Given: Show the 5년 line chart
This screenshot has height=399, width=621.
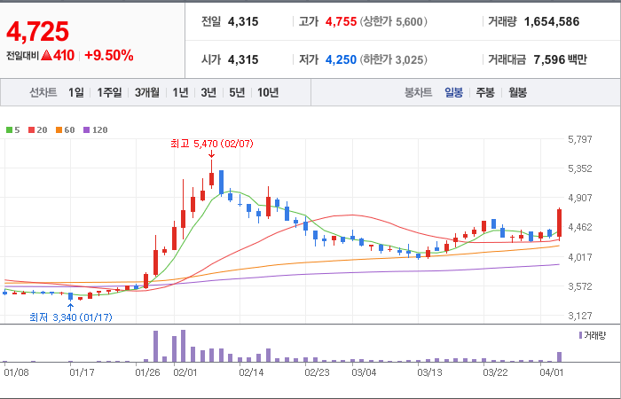Looking at the screenshot, I should coord(237,92).
